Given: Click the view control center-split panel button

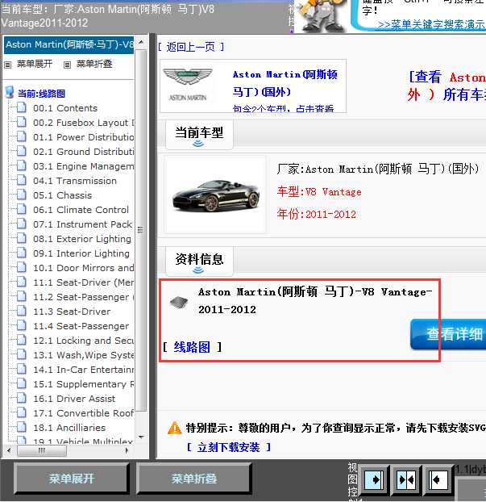Looking at the screenshot, I should pyautogui.click(x=406, y=479).
